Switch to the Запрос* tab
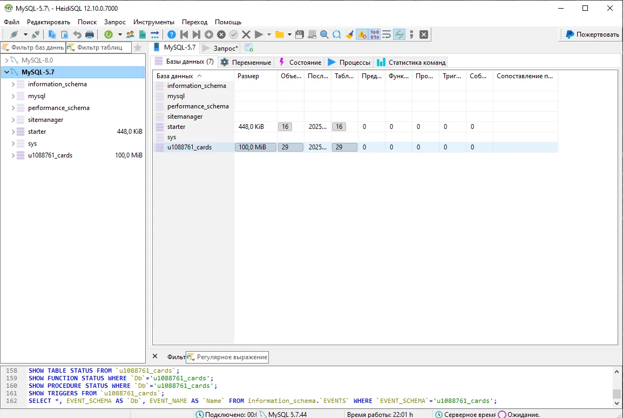The height and width of the screenshot is (418, 623). coord(220,48)
